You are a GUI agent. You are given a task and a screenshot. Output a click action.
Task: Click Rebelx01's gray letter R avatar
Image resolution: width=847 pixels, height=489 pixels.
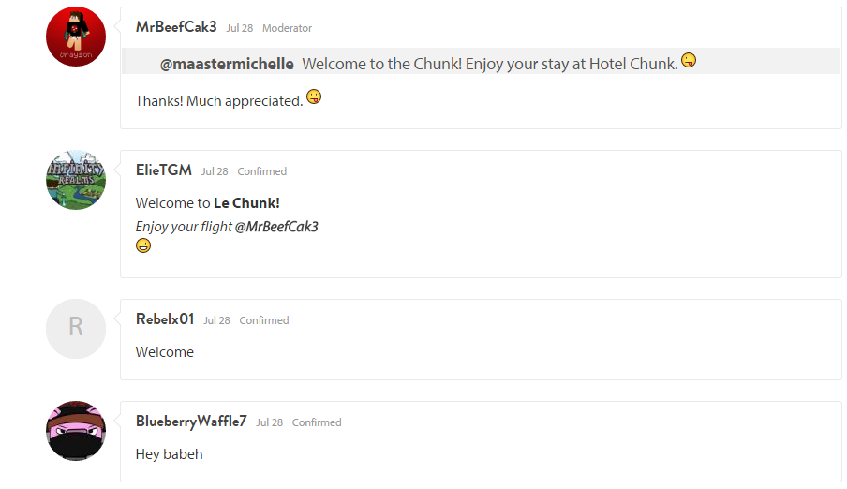click(76, 329)
